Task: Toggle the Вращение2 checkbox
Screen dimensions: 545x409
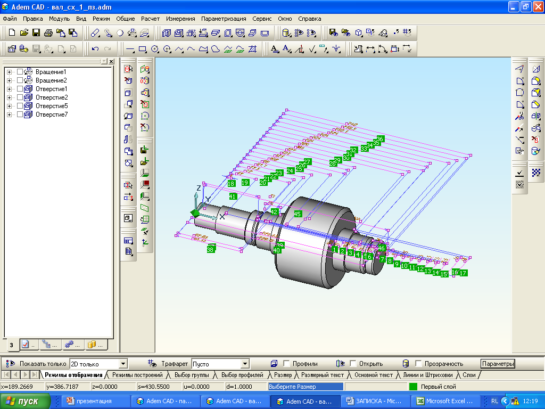Action: 20,80
